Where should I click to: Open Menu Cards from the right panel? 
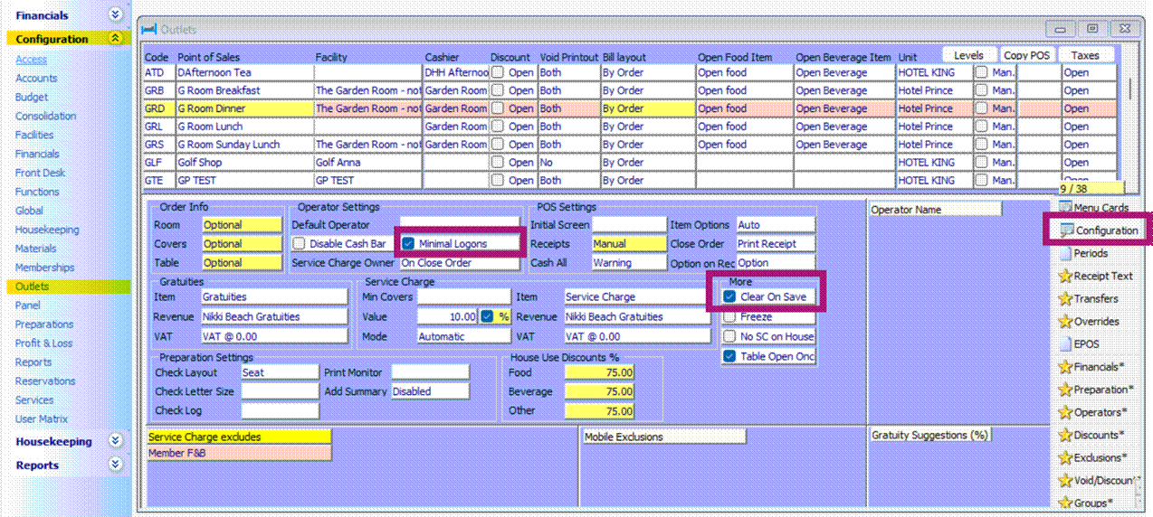tap(1092, 208)
